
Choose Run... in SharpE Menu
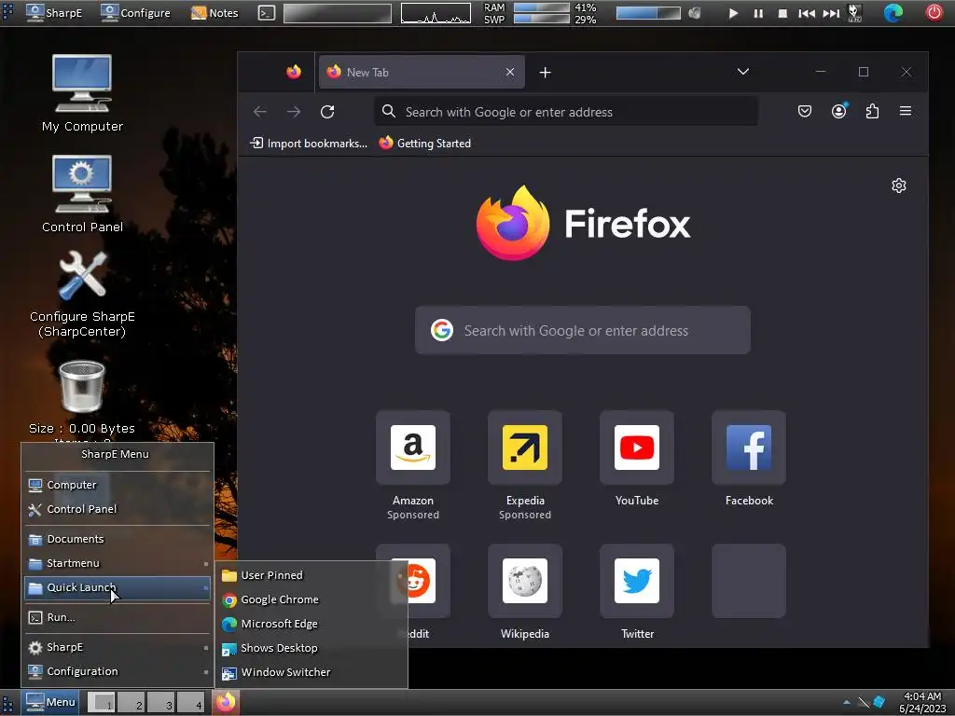click(x=118, y=617)
